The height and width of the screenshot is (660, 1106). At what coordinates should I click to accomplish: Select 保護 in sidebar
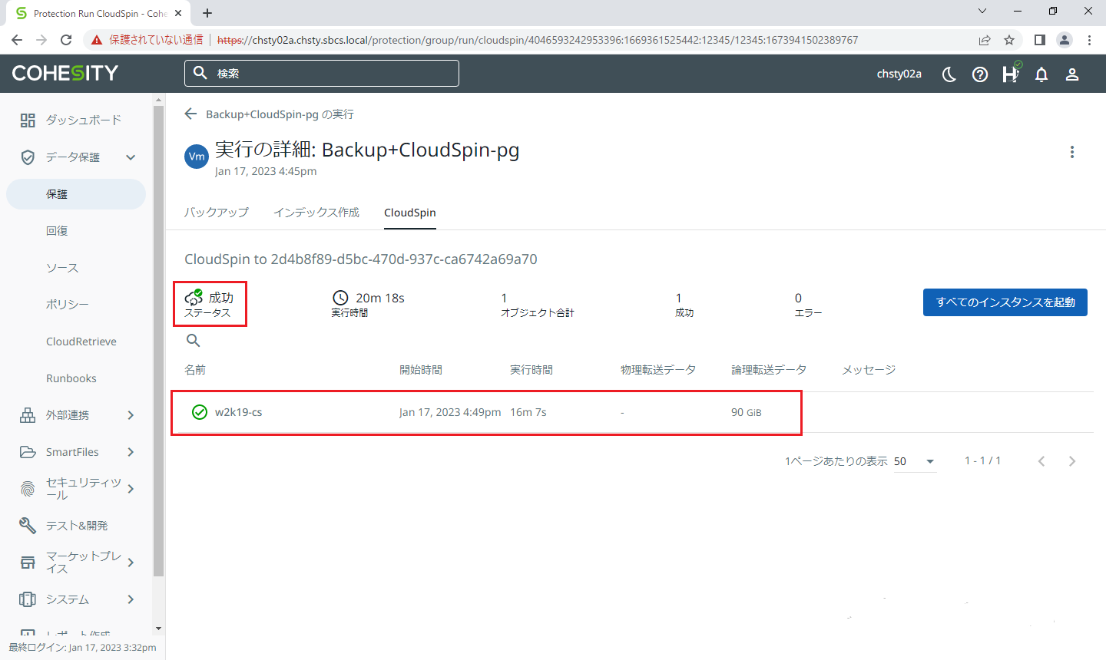(76, 194)
